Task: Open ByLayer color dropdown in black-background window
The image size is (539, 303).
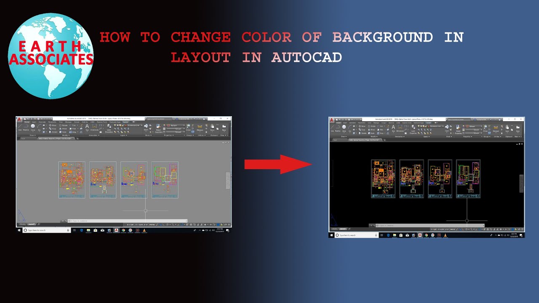Action: (x=474, y=126)
